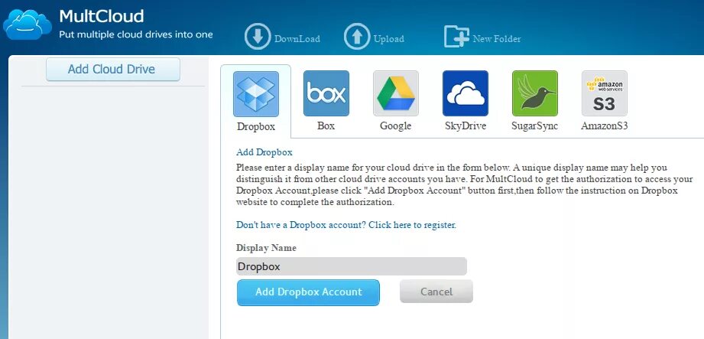Switch to the SugarSync tab label
This screenshot has height=339, width=704.
[535, 126]
